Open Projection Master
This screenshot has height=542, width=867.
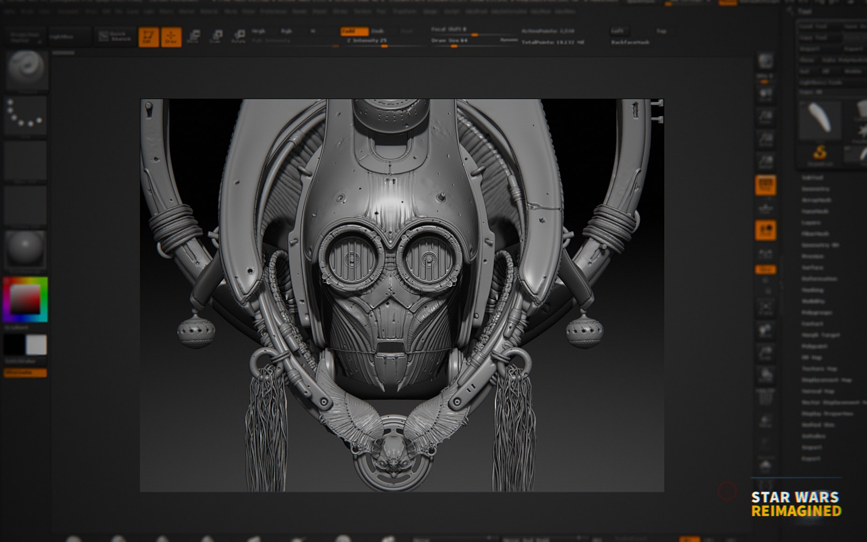point(25,37)
